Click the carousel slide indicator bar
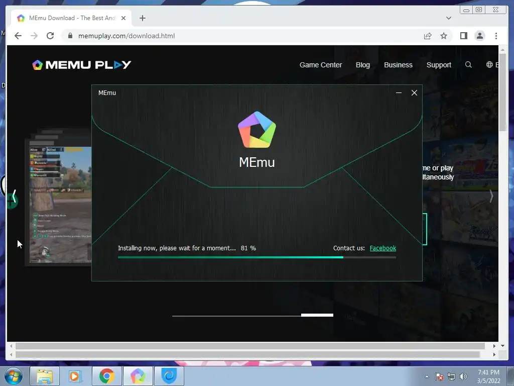This screenshot has width=514, height=386. 253,316
